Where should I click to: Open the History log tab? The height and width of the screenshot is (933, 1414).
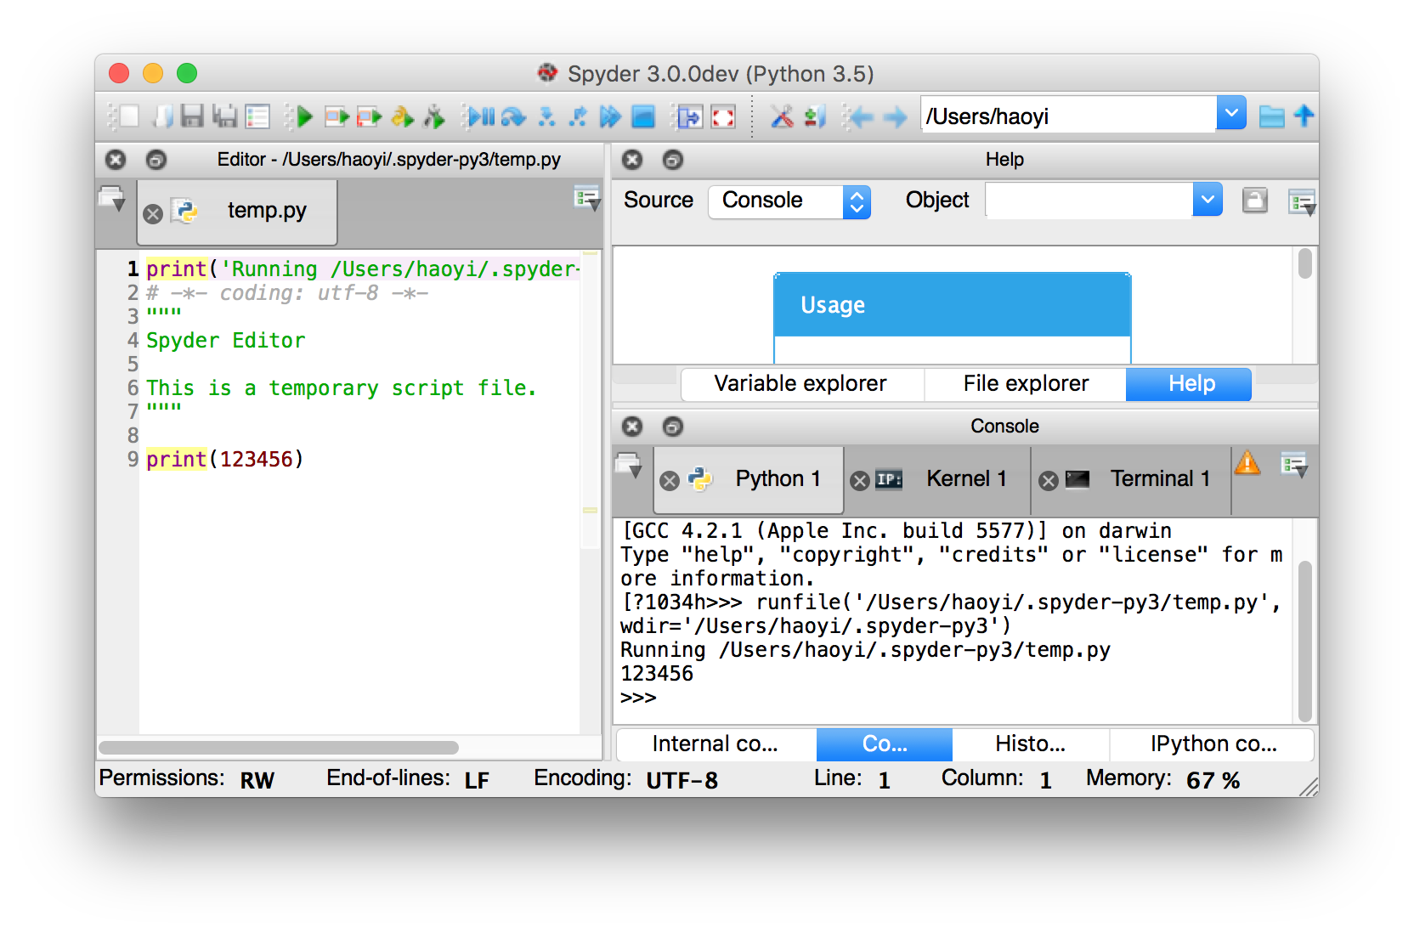pyautogui.click(x=1031, y=744)
